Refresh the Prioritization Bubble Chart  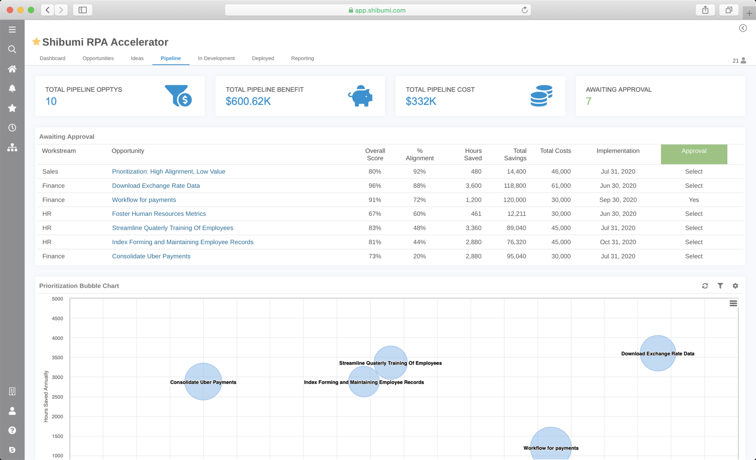pos(705,286)
